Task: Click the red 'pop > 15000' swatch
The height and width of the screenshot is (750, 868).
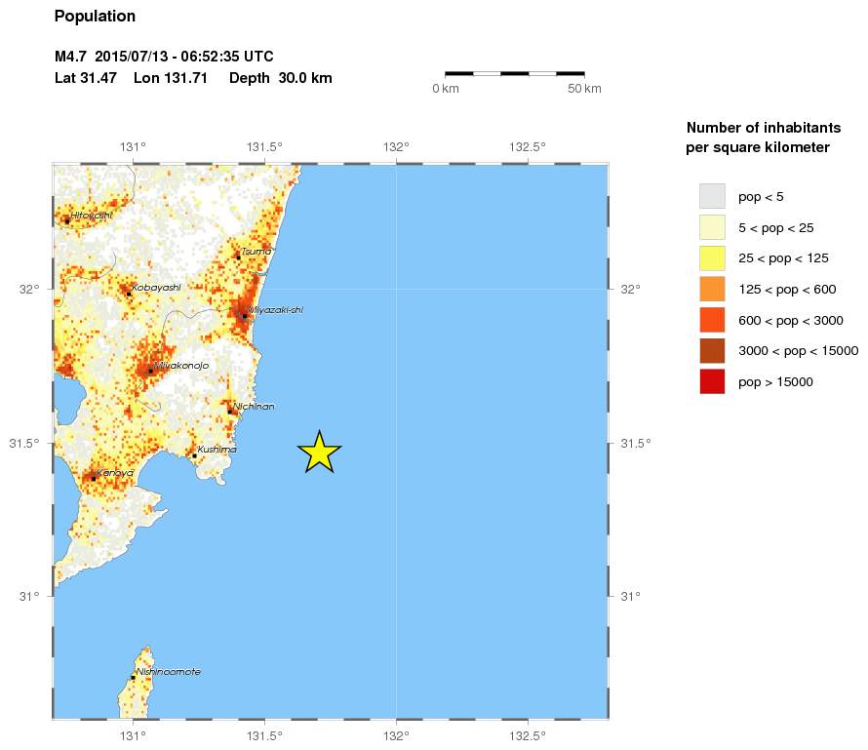Action: [x=712, y=382]
